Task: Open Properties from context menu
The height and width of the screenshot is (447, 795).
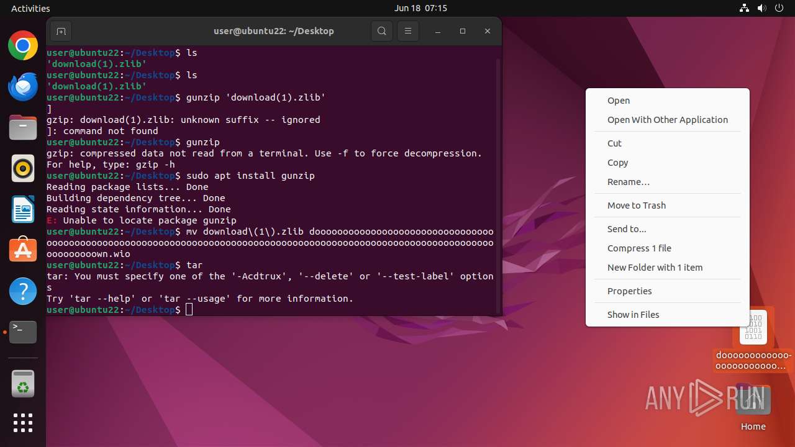Action: [x=668, y=291]
